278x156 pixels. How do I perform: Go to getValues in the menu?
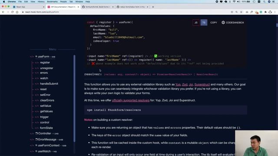[x=46, y=111]
